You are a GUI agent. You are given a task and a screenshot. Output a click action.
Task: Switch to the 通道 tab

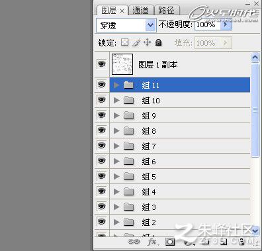(x=141, y=11)
